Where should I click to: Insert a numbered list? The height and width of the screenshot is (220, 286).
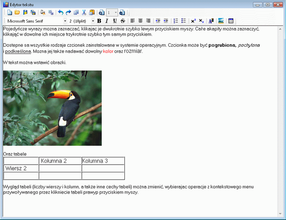tap(176, 21)
